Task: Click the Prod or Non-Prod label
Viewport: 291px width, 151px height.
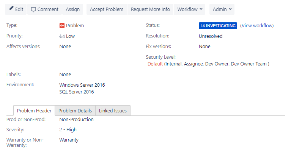Action: point(26,120)
